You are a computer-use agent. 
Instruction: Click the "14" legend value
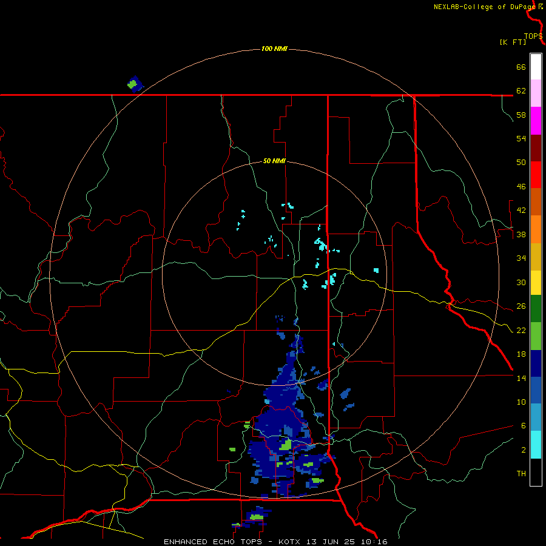tap(521, 378)
